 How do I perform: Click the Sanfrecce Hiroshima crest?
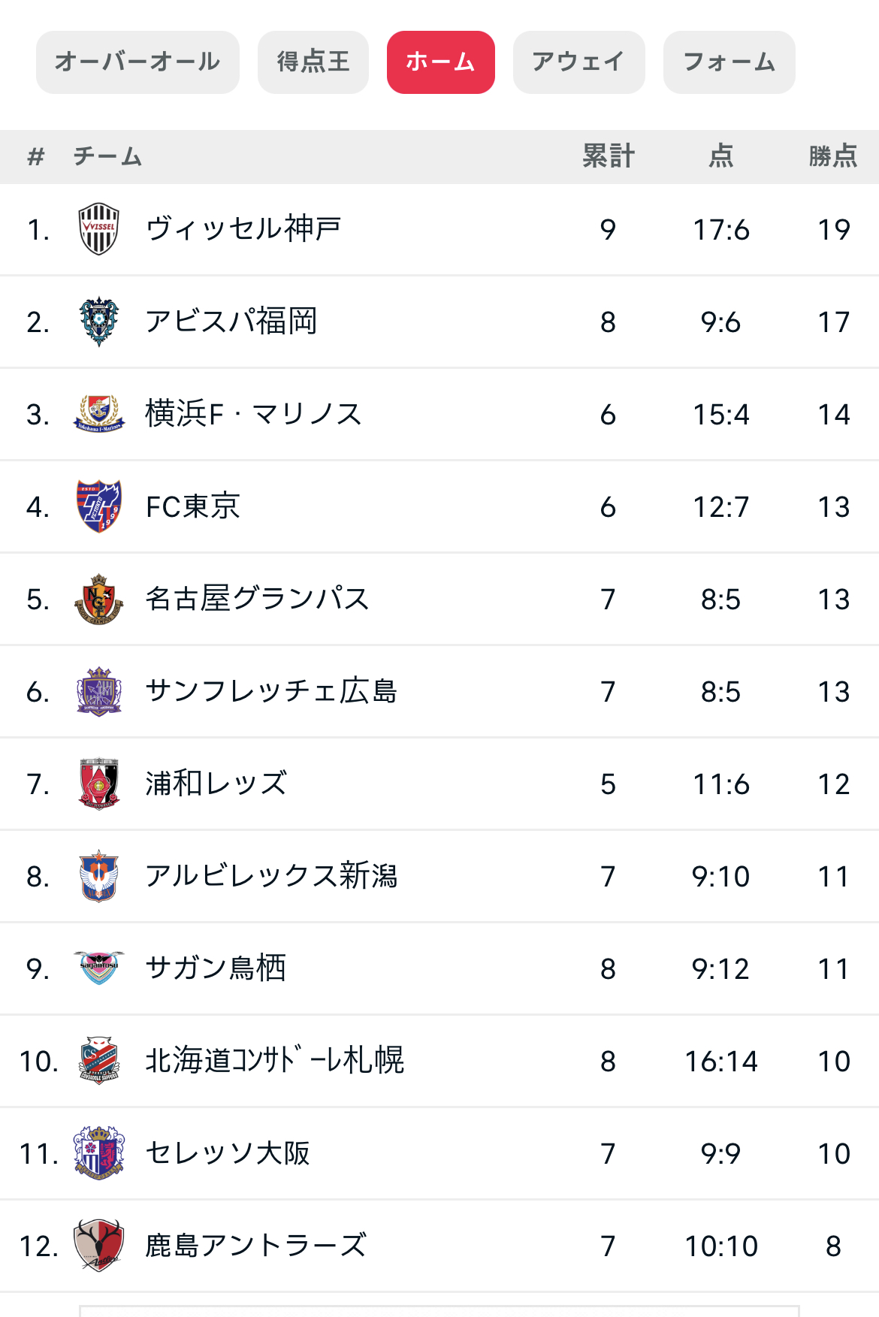(99, 691)
